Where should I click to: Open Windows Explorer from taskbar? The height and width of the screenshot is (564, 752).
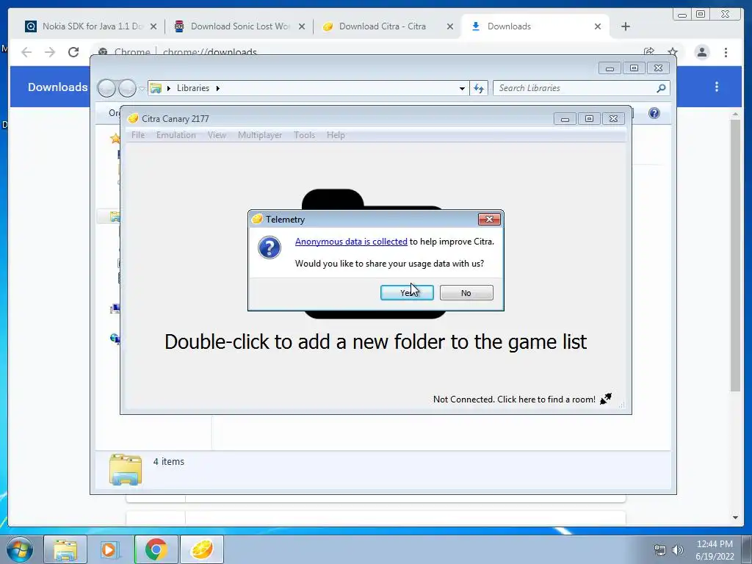click(x=65, y=549)
